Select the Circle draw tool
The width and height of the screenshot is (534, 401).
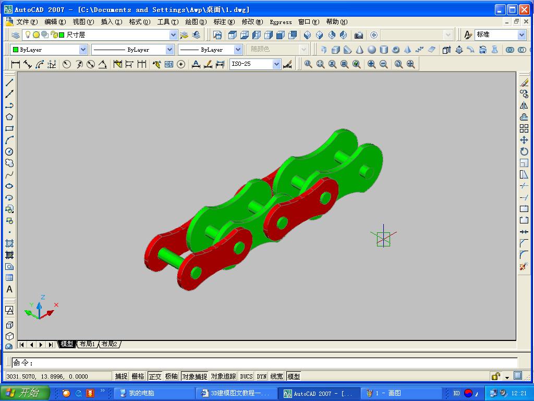[9, 151]
